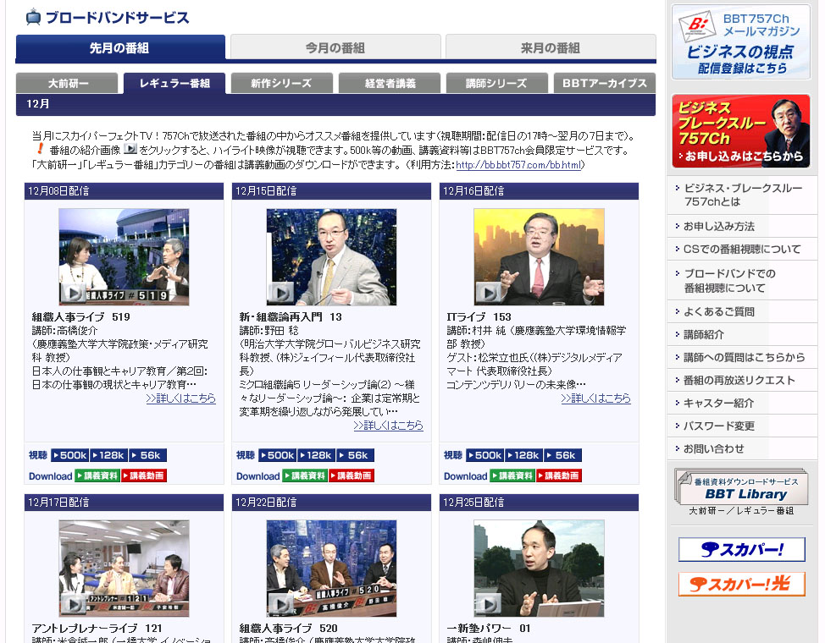Viewport: 825px width, 643px height.
Task: Open 詳しくはこちら for 組織人事ライブ 519
Action: [x=181, y=398]
